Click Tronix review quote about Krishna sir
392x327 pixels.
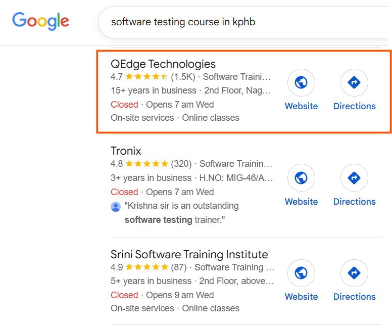coord(181,213)
